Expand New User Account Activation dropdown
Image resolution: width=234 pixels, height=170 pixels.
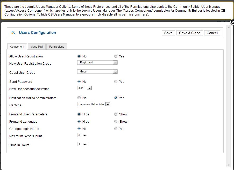pyautogui.click(x=84, y=88)
